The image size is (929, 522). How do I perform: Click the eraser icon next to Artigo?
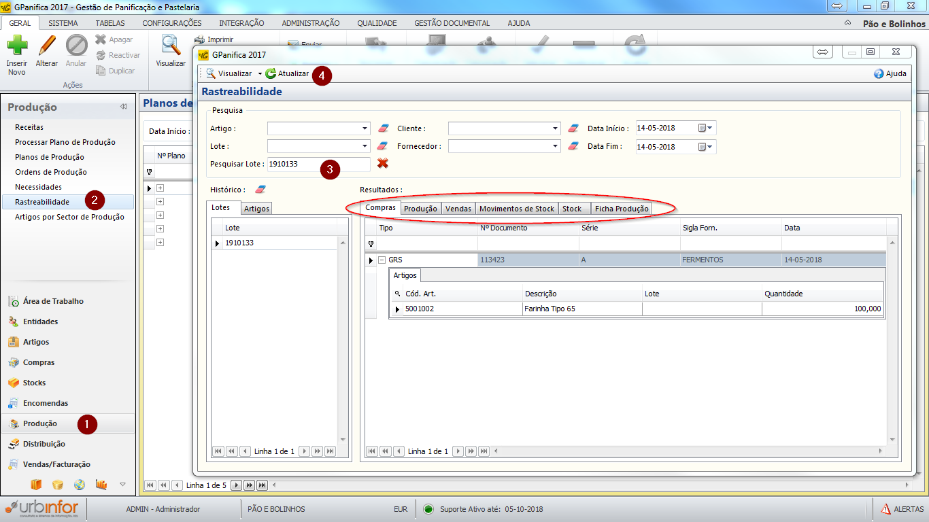384,128
